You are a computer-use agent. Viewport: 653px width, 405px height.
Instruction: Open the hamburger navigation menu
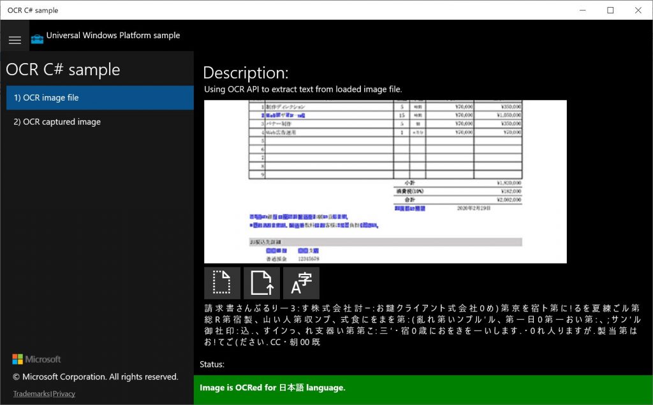click(x=15, y=40)
